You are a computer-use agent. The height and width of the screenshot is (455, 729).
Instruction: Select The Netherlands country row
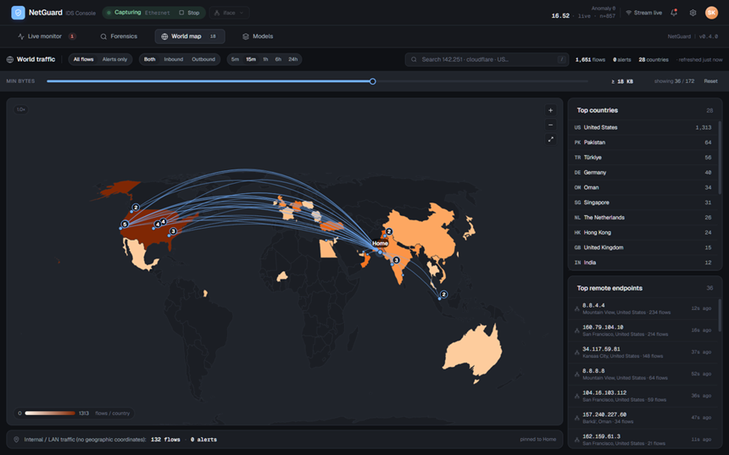click(643, 218)
